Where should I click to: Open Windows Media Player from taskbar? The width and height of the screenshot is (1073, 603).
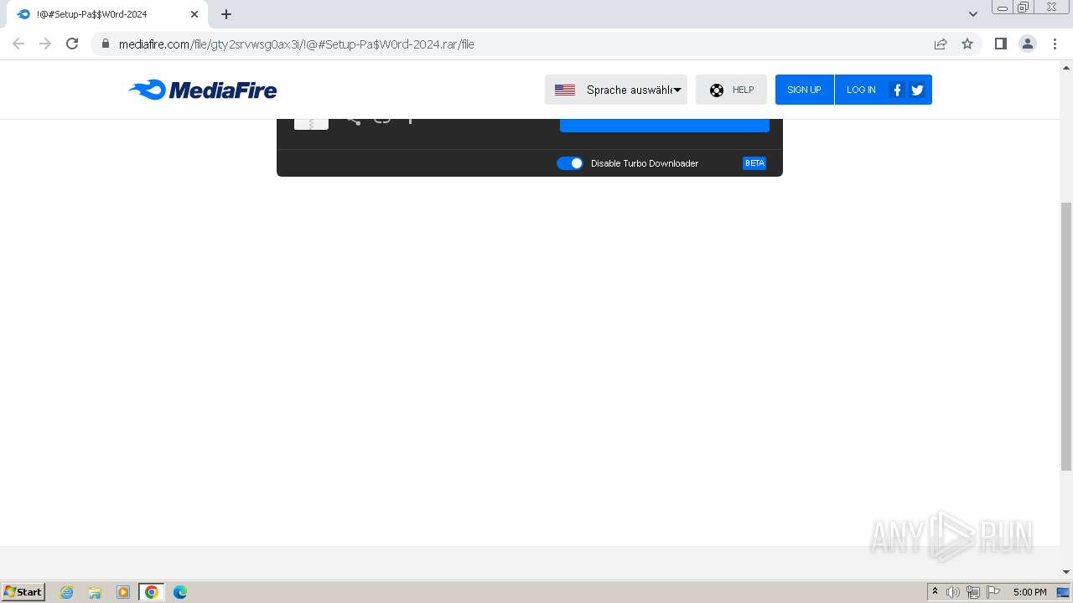(123, 592)
